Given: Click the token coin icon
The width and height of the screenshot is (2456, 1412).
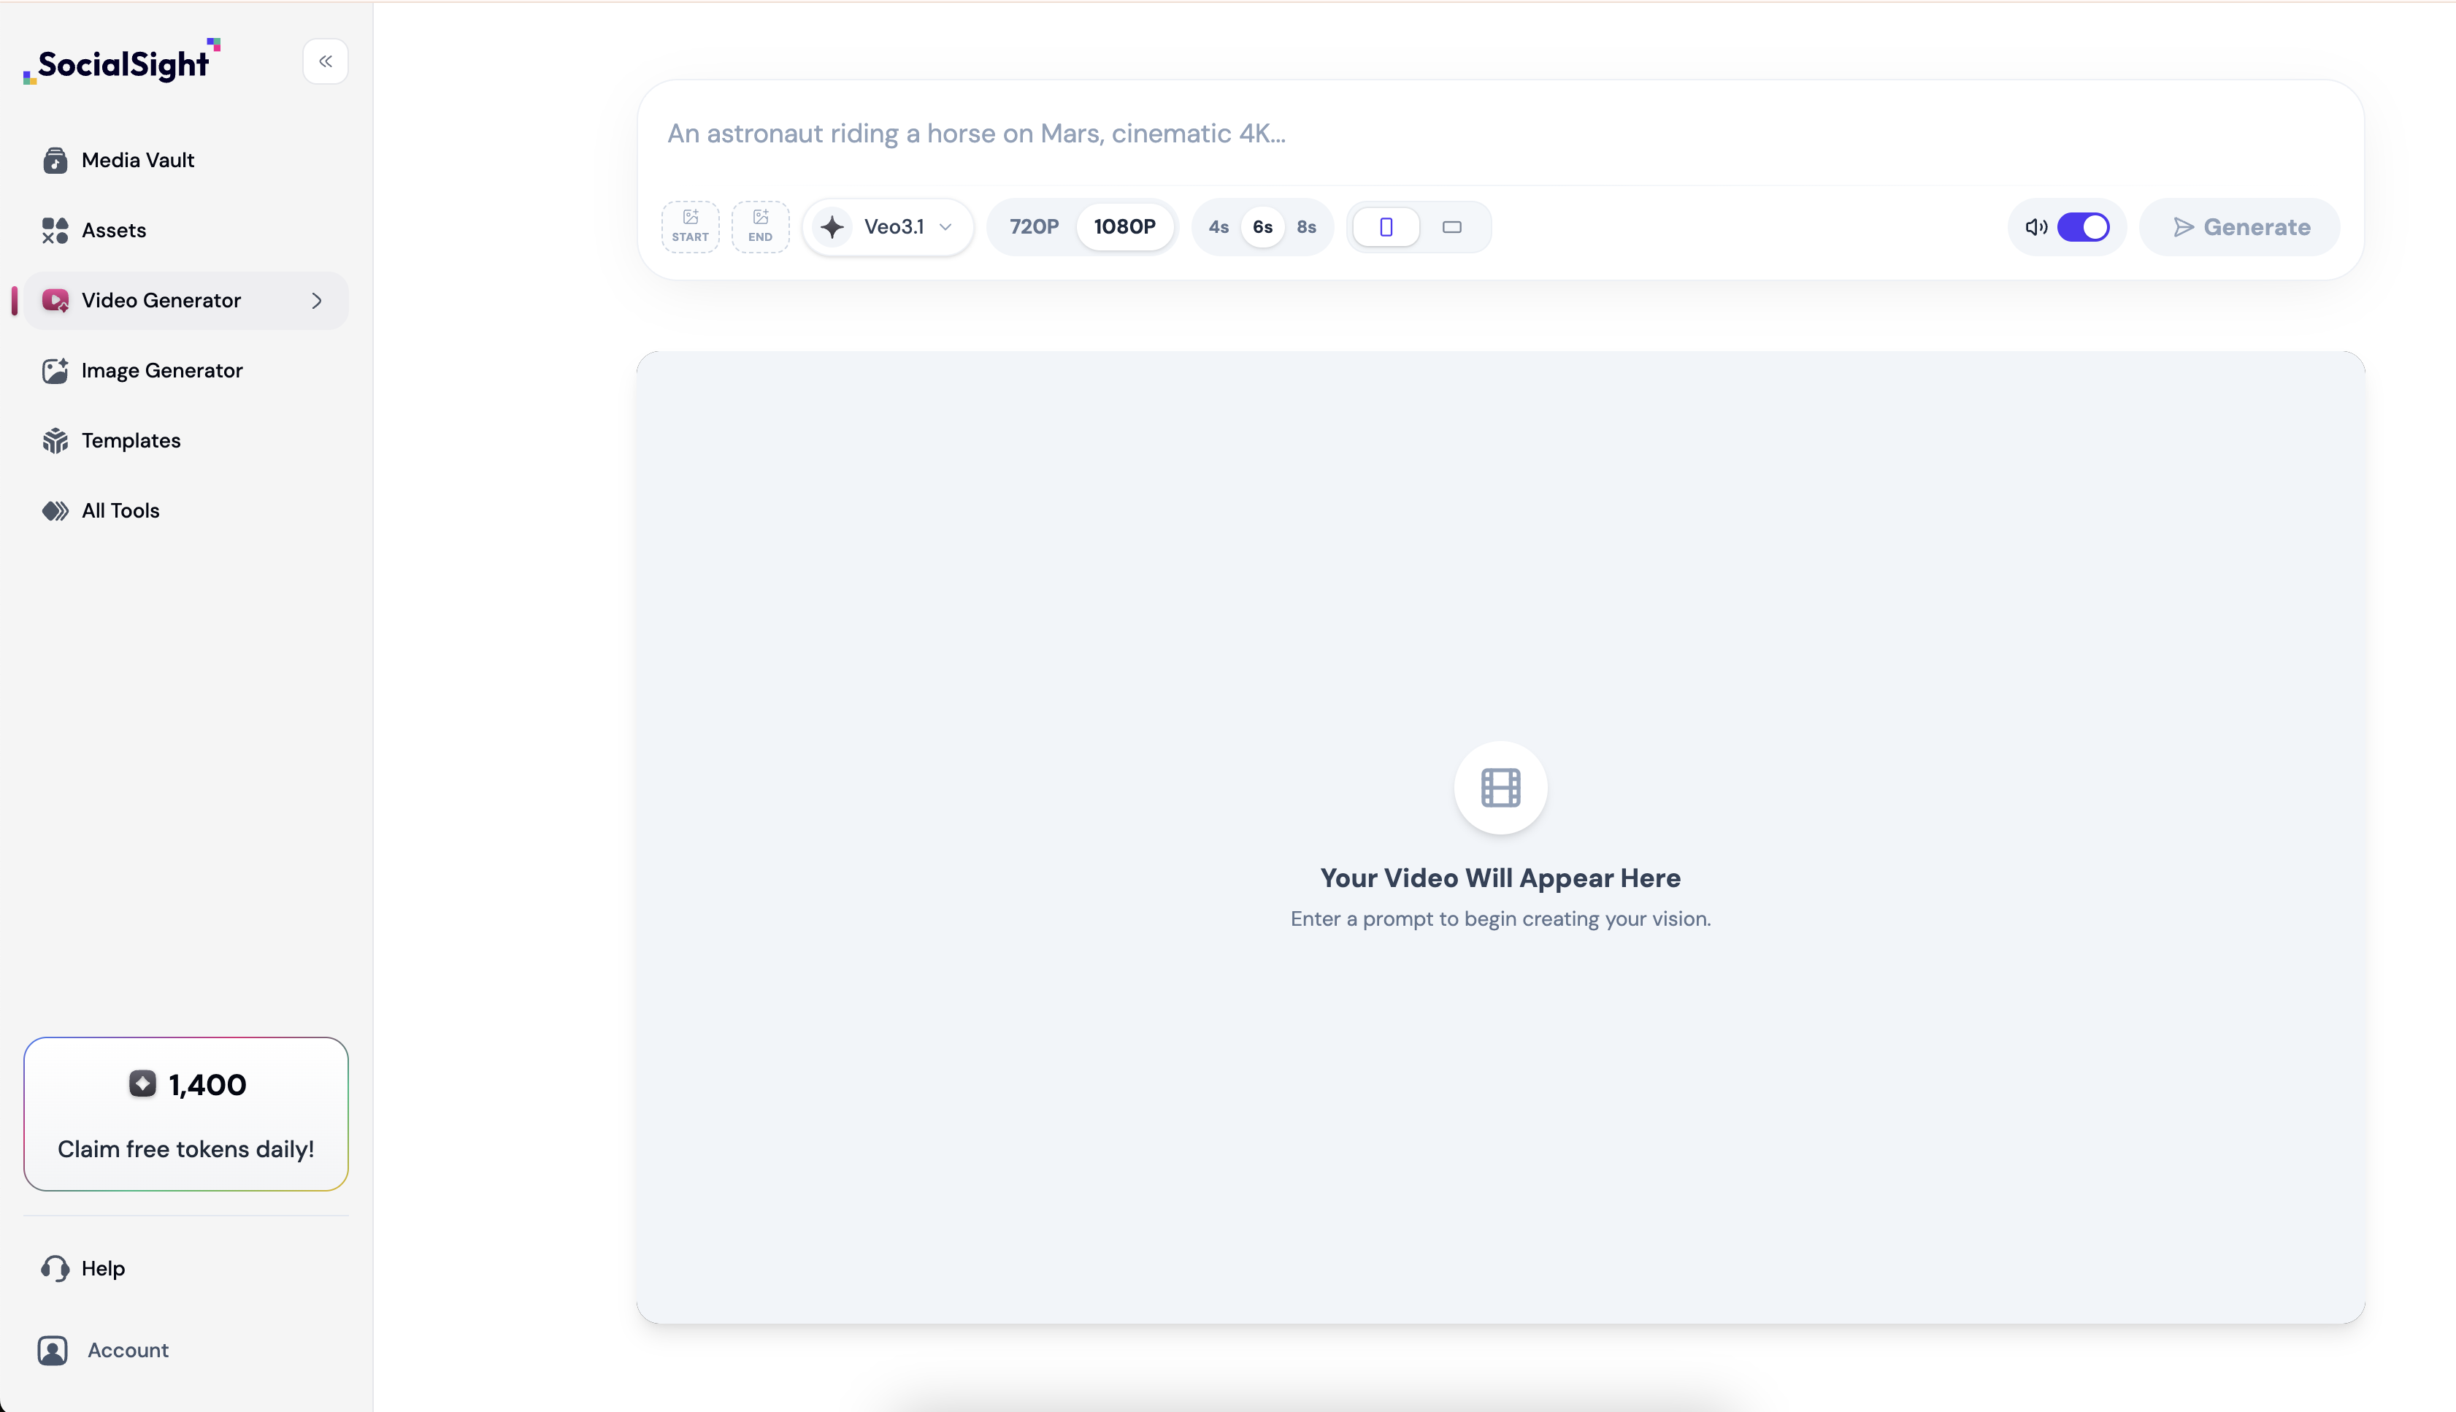Looking at the screenshot, I should click(x=142, y=1083).
